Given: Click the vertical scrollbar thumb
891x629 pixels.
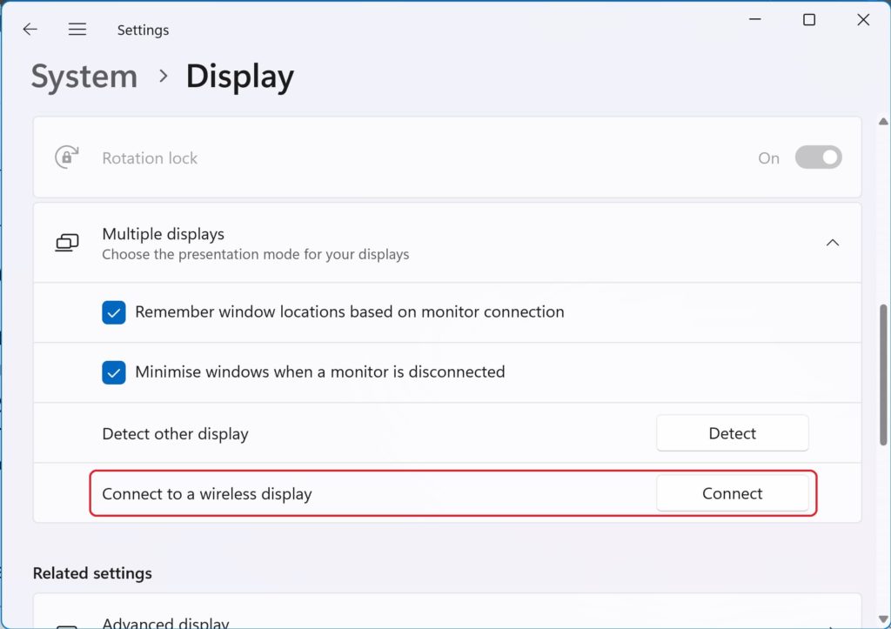Looking at the screenshot, I should tap(883, 375).
